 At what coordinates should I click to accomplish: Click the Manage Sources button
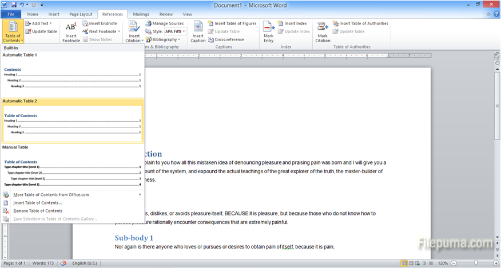(x=164, y=23)
